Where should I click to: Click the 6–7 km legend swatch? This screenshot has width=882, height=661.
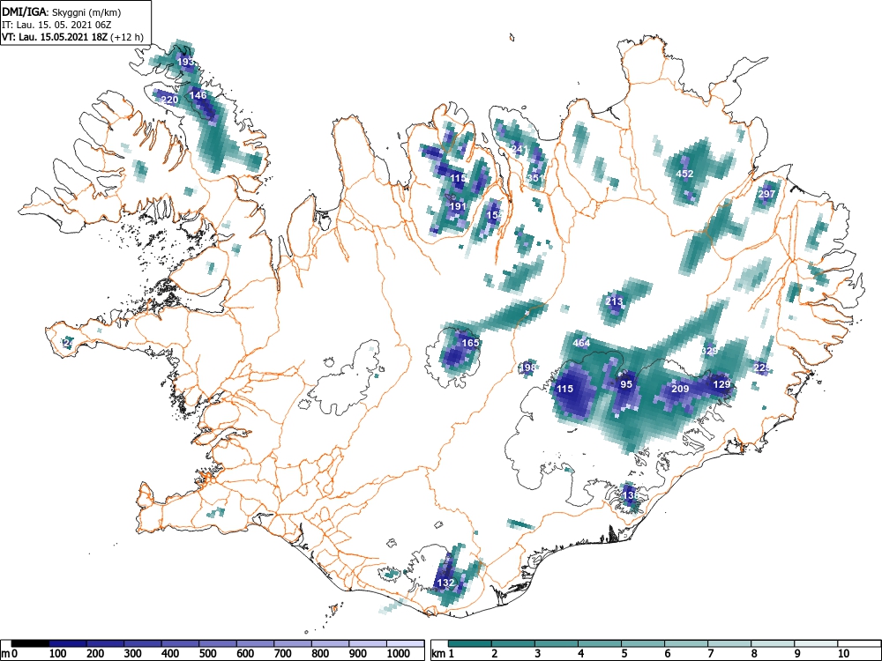(687, 643)
